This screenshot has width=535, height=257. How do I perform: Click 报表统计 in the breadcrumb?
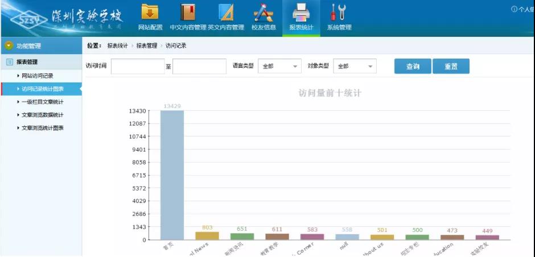(118, 45)
